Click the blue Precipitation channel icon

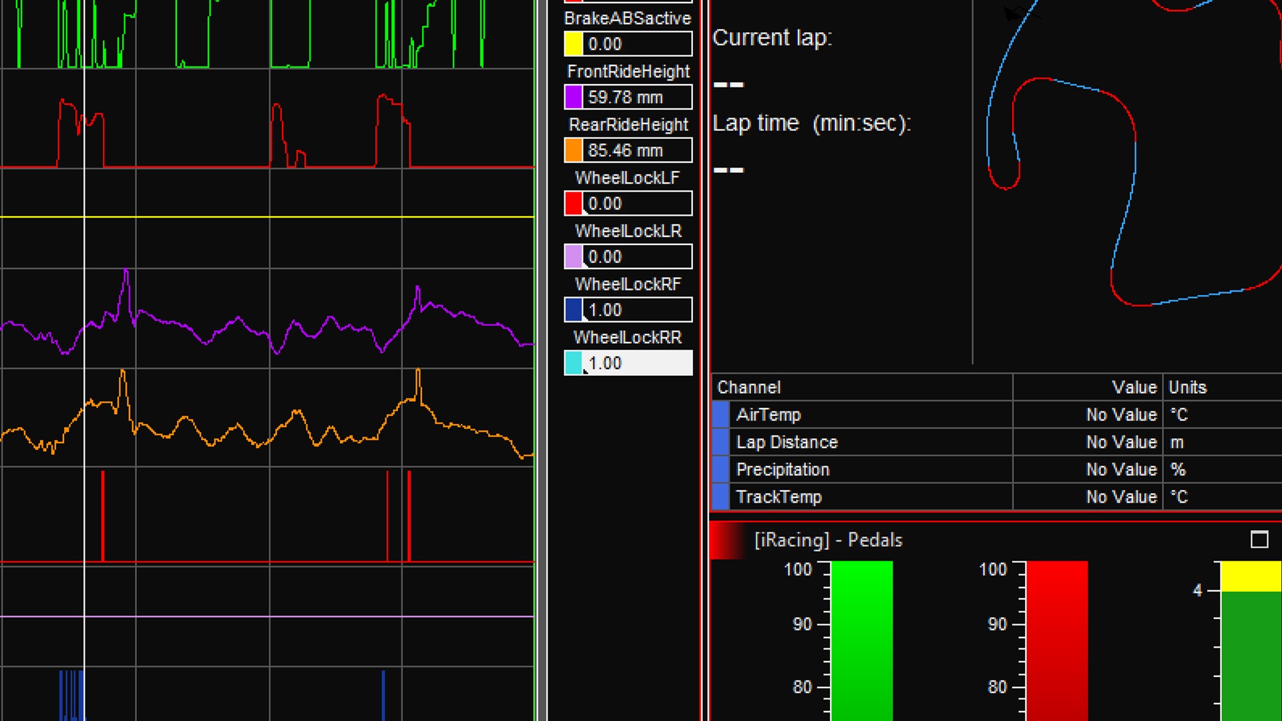720,469
